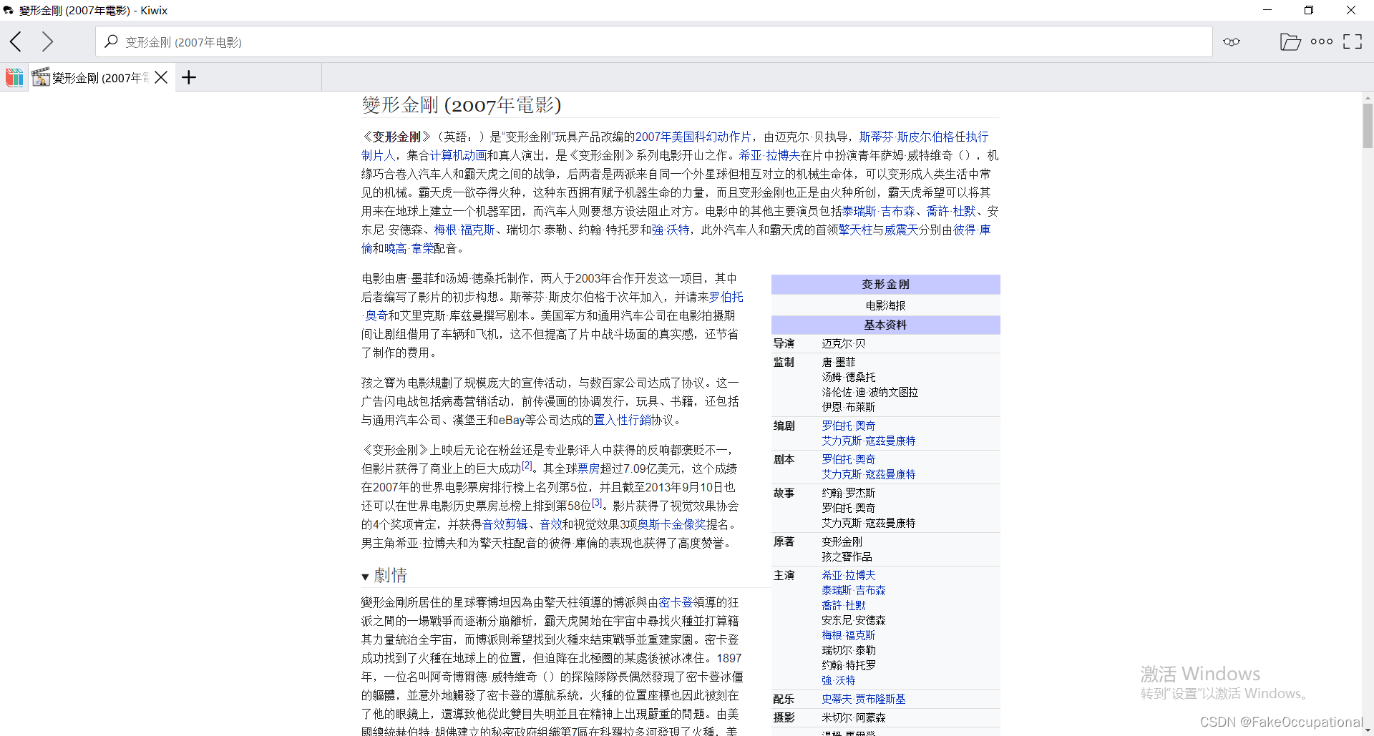The width and height of the screenshot is (1374, 736).
Task: Open the Kiwix library with the books icon
Action: tap(14, 77)
